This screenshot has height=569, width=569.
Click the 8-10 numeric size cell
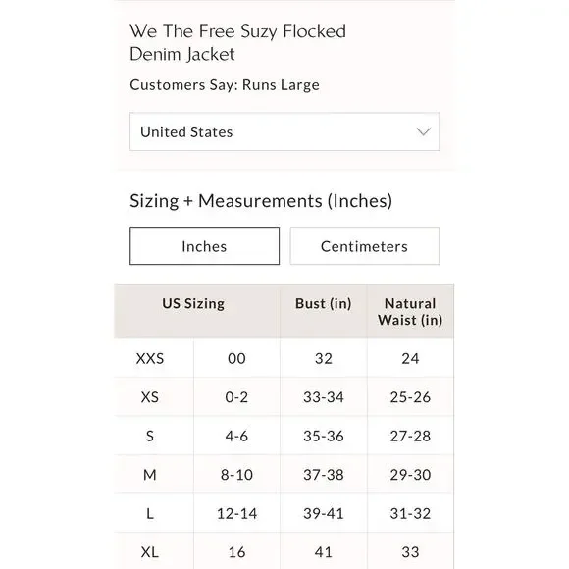[236, 475]
